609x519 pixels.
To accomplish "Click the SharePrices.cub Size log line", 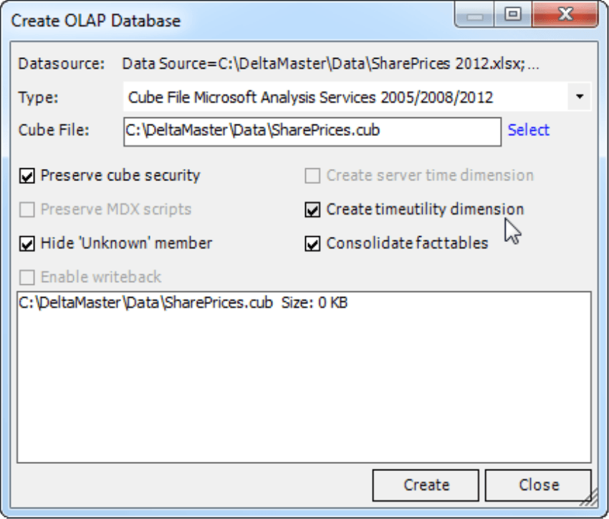I will pos(183,303).
